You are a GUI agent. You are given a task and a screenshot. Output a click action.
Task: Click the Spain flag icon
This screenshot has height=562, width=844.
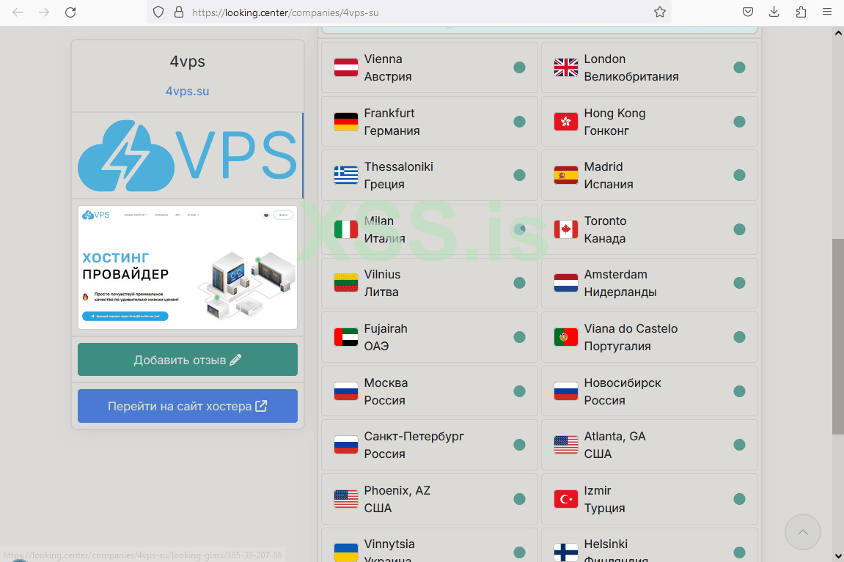click(x=565, y=175)
